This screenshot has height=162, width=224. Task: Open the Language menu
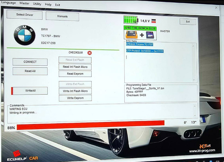tap(8, 2)
